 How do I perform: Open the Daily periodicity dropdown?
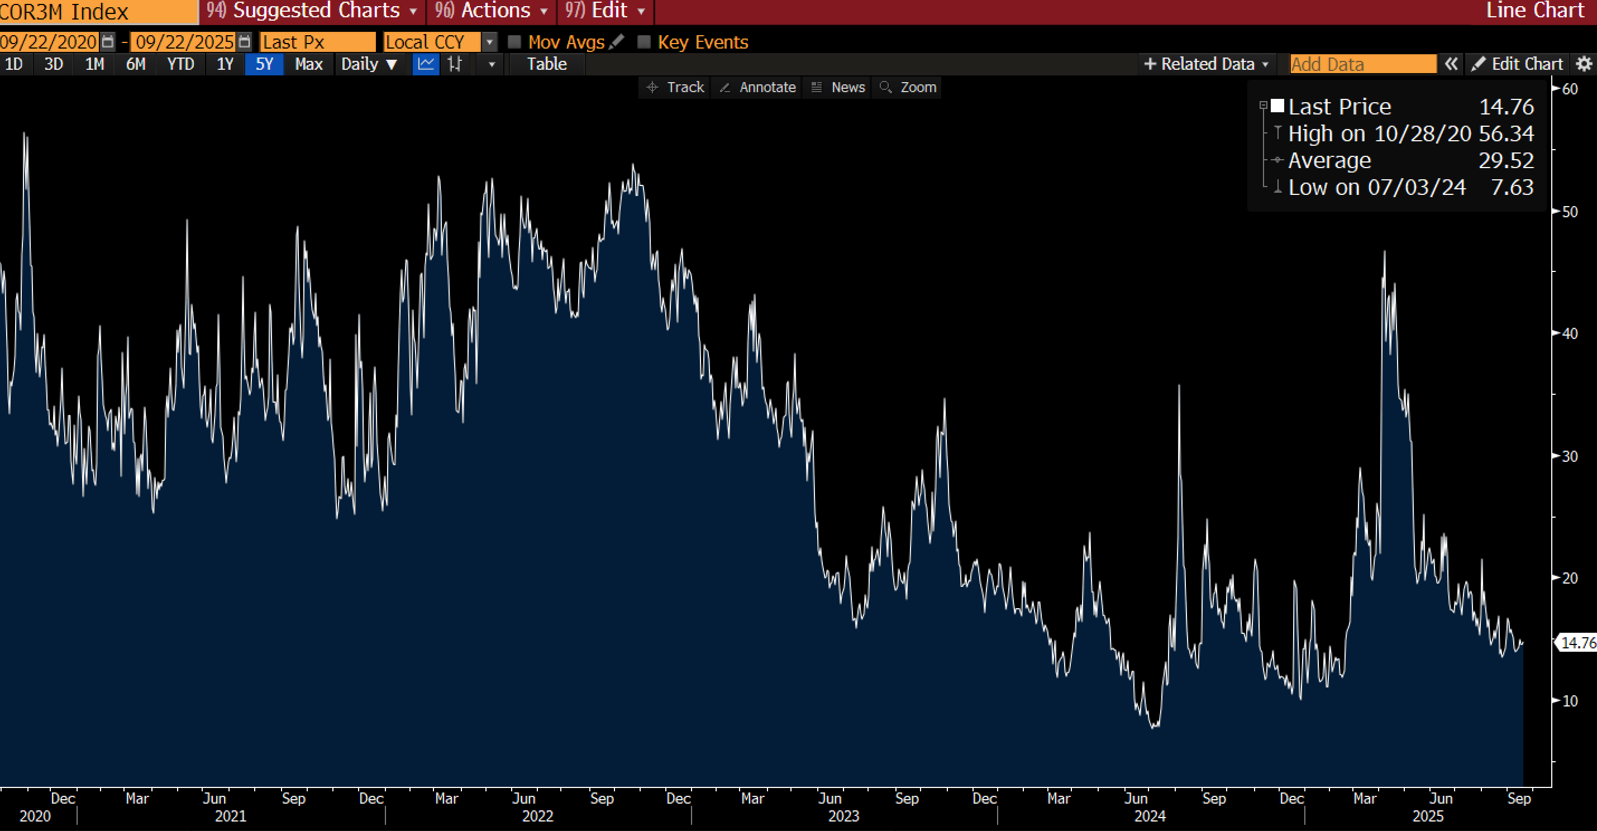tap(369, 64)
